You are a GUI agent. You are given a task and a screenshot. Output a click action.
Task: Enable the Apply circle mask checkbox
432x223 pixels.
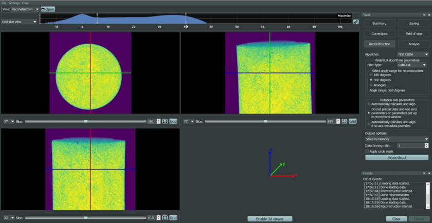coord(367,152)
